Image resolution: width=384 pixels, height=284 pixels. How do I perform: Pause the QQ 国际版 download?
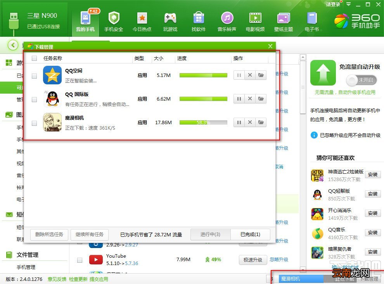(x=239, y=99)
